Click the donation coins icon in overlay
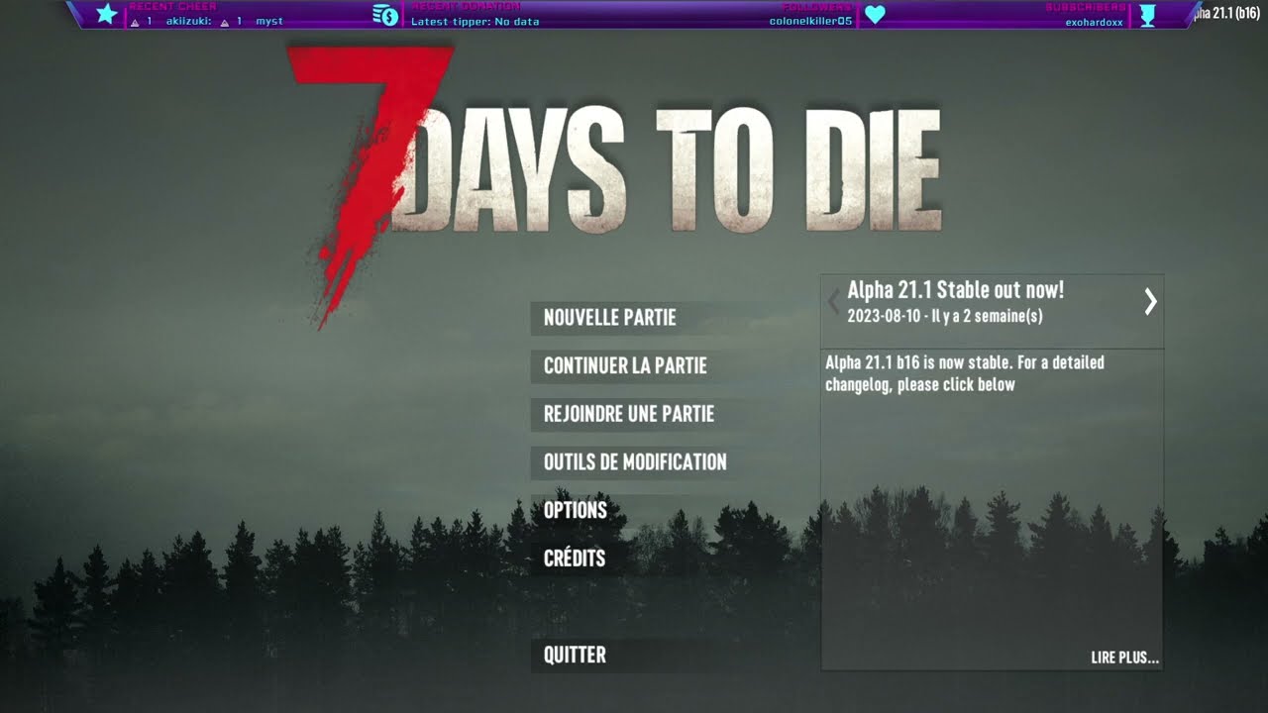 coord(385,14)
